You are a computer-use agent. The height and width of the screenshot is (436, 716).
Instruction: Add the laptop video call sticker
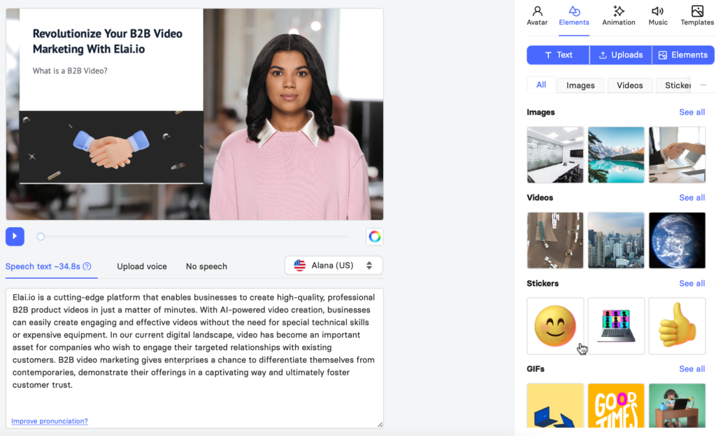coord(616,326)
